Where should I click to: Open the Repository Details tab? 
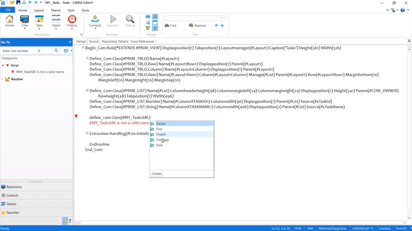coord(115,41)
